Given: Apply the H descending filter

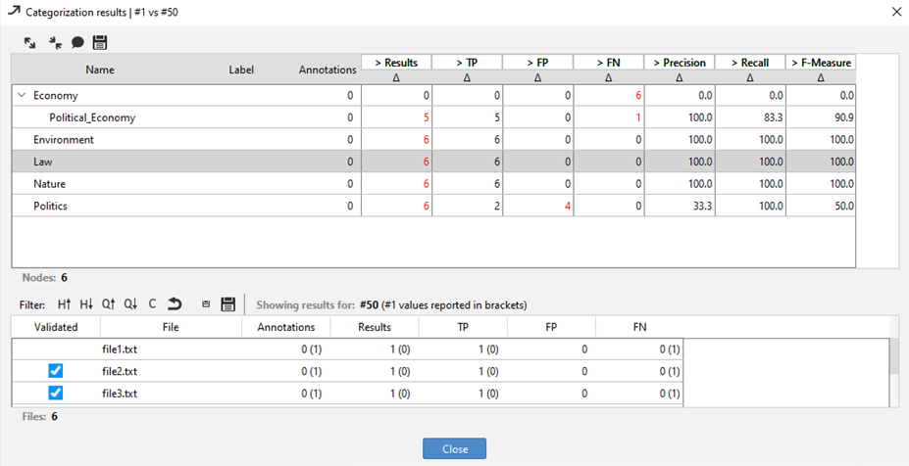Looking at the screenshot, I should (x=86, y=303).
